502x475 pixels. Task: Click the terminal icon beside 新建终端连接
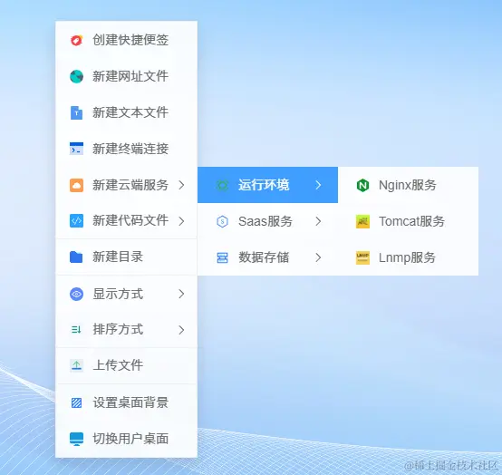coord(76,149)
